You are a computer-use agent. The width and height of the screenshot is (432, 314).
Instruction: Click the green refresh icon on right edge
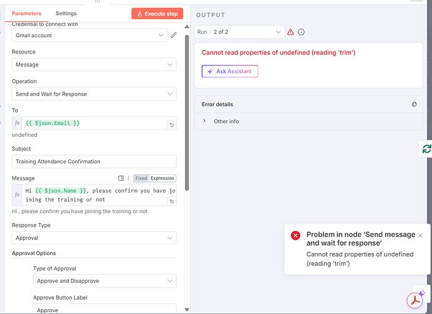click(x=426, y=149)
